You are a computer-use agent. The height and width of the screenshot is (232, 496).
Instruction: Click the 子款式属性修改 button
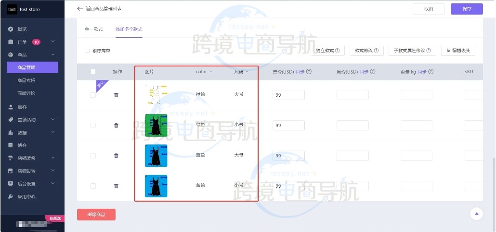(412, 51)
